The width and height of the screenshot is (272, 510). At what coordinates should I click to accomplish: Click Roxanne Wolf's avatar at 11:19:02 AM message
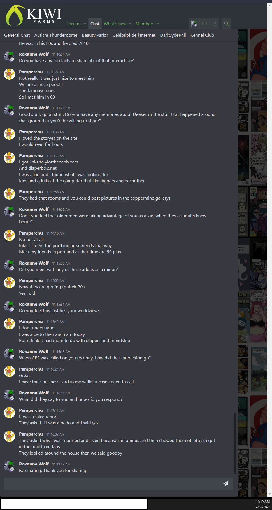pyautogui.click(x=9, y=466)
